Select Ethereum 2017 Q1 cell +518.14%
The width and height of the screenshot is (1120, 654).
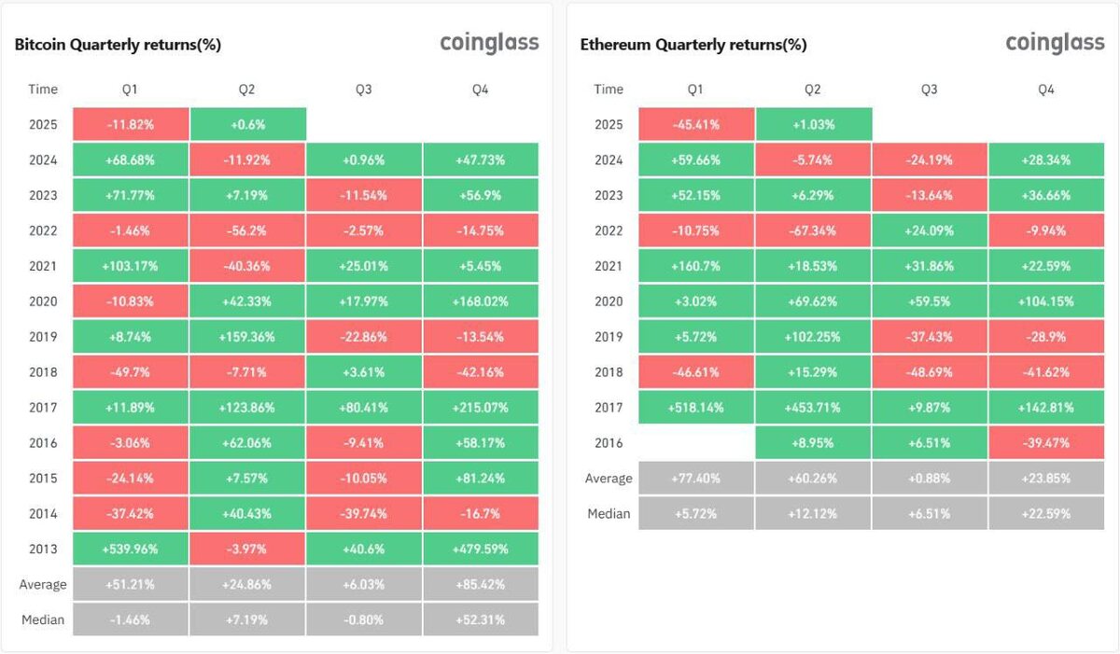tap(696, 408)
